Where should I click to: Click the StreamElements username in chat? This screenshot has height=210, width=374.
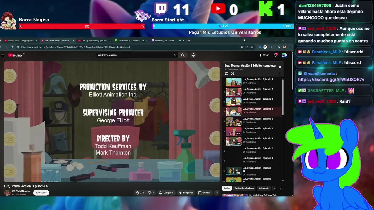coord(319,73)
